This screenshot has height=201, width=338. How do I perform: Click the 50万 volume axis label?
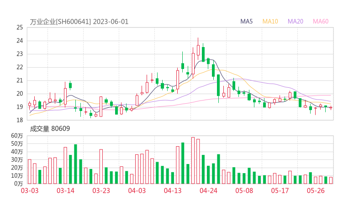pos(17,143)
